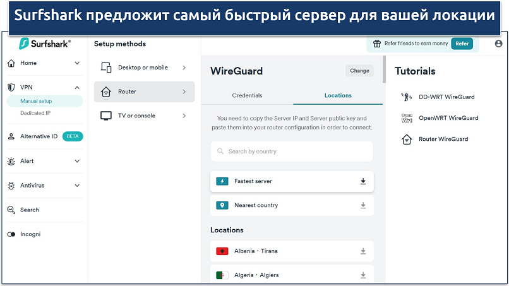
Task: Click the OpenWrt tutorial logo icon
Action: click(x=407, y=118)
